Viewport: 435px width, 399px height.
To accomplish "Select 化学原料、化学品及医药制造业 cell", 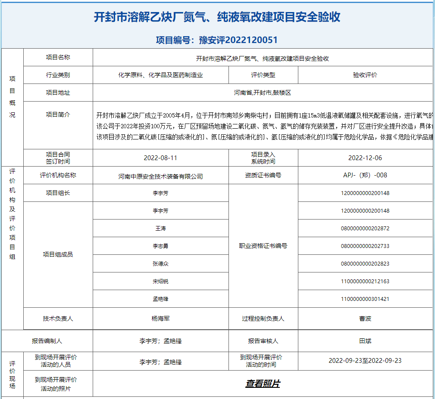I will [x=161, y=75].
